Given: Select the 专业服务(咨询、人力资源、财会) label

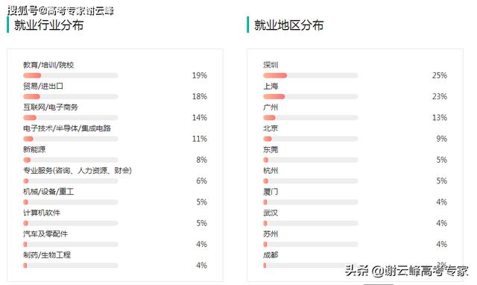Looking at the screenshot, I should pos(78,171).
